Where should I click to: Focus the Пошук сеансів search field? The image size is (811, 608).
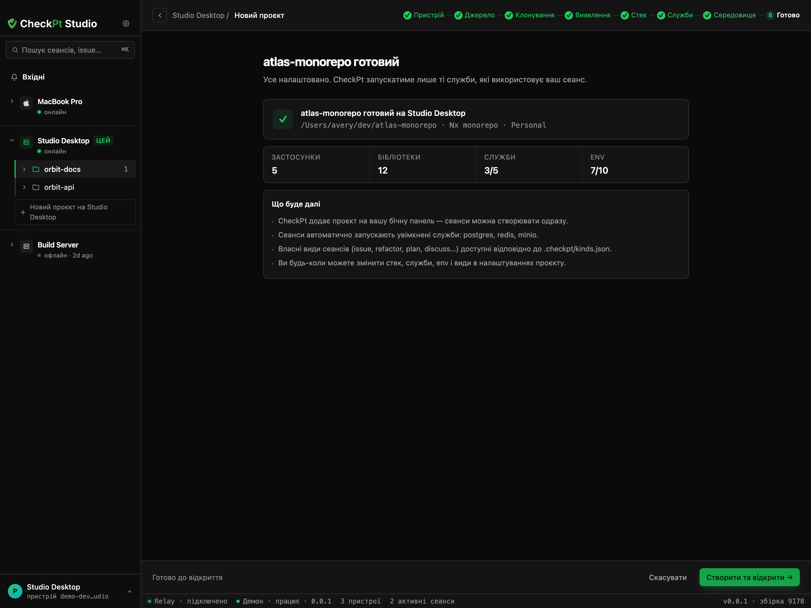pos(70,50)
